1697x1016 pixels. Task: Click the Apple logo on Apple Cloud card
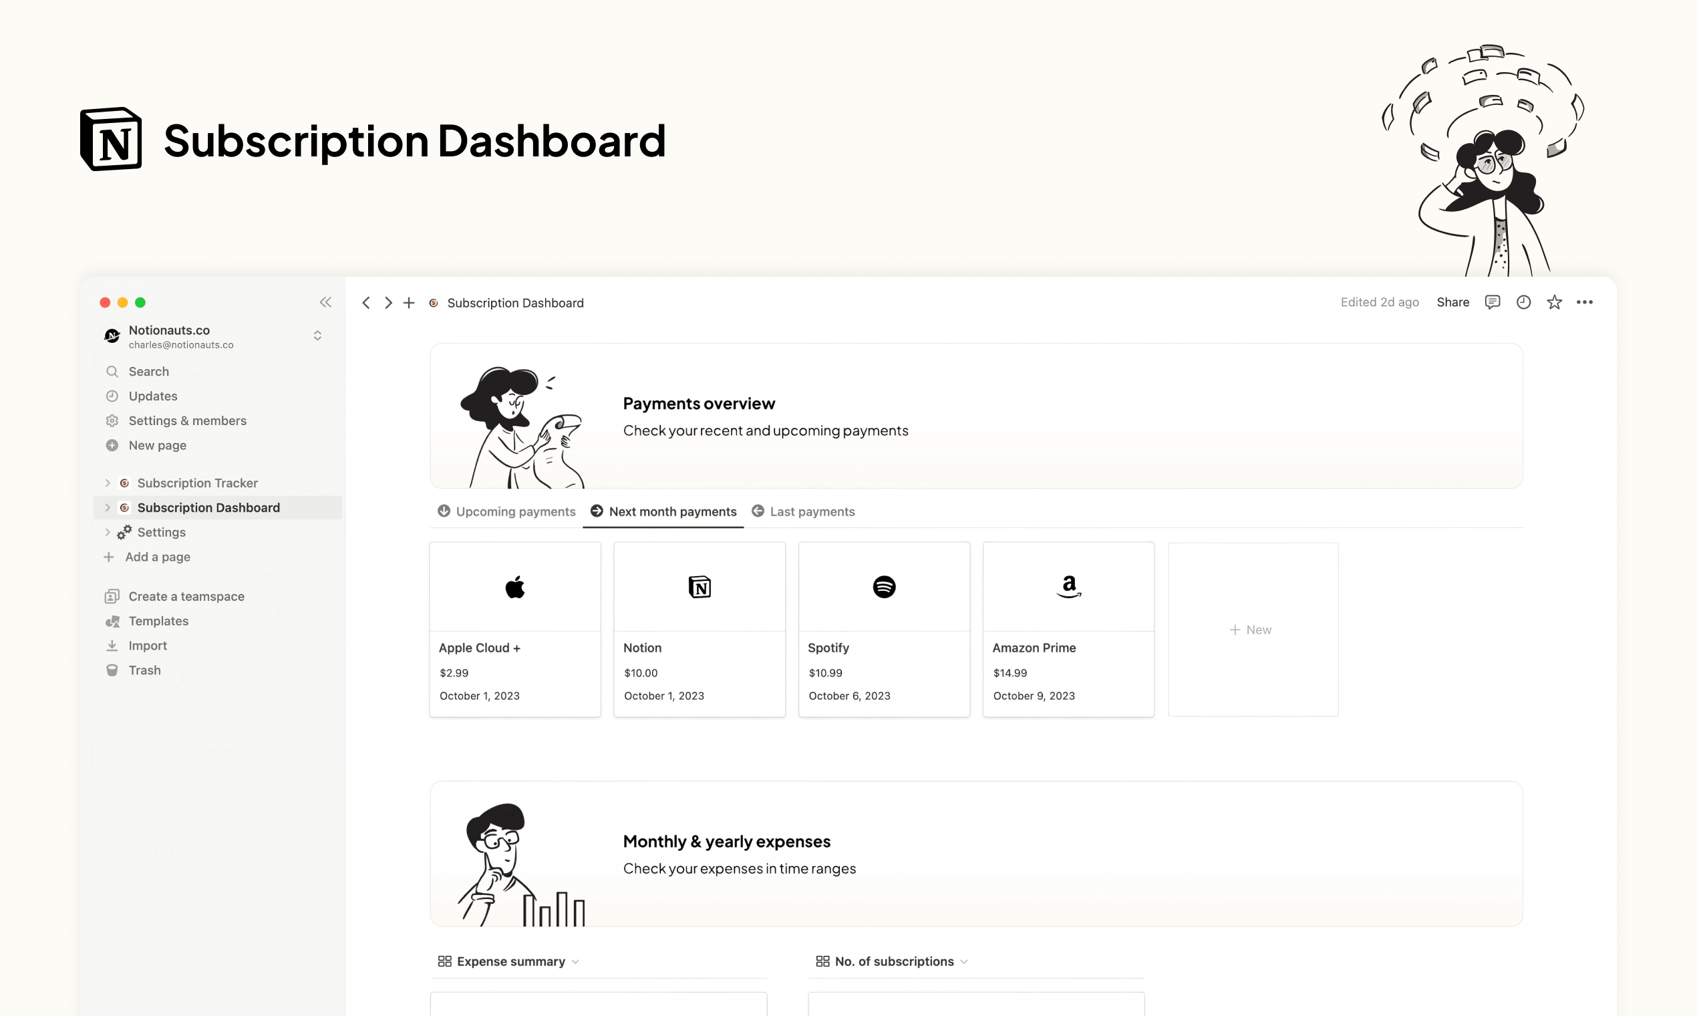pyautogui.click(x=514, y=587)
